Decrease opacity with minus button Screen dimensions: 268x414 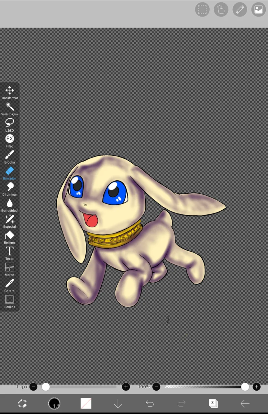click(x=156, y=387)
